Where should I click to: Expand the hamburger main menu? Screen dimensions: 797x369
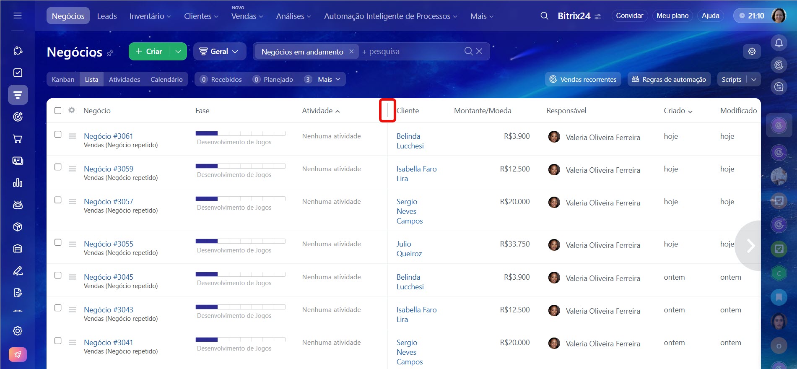pyautogui.click(x=18, y=16)
